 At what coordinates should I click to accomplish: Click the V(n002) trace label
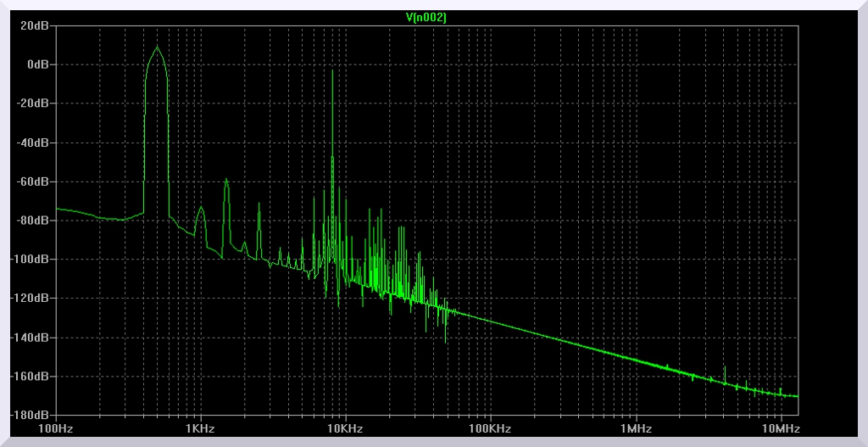tap(427, 17)
